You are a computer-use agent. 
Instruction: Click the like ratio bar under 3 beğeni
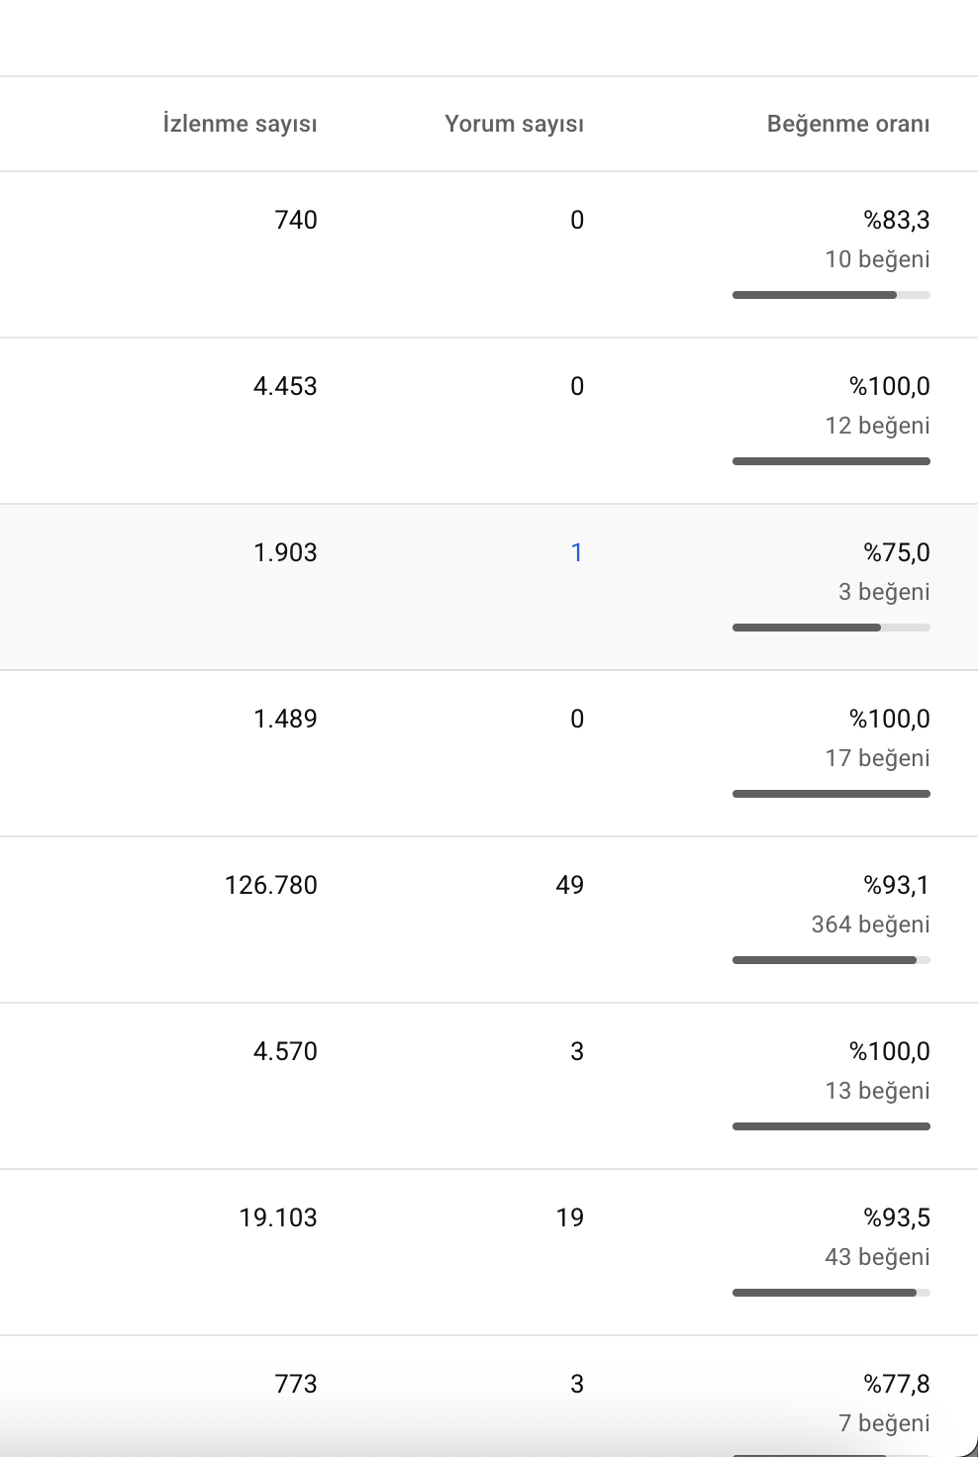pos(831,628)
